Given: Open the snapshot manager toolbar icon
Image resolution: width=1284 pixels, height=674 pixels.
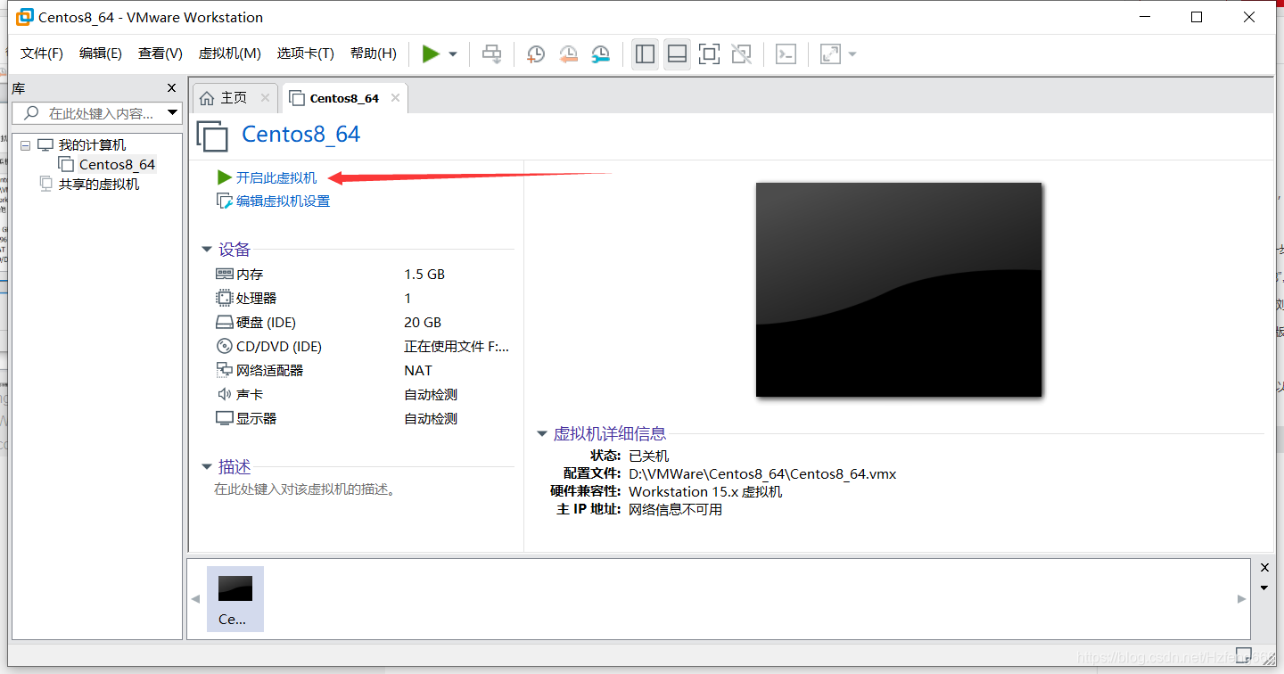Looking at the screenshot, I should 602,54.
